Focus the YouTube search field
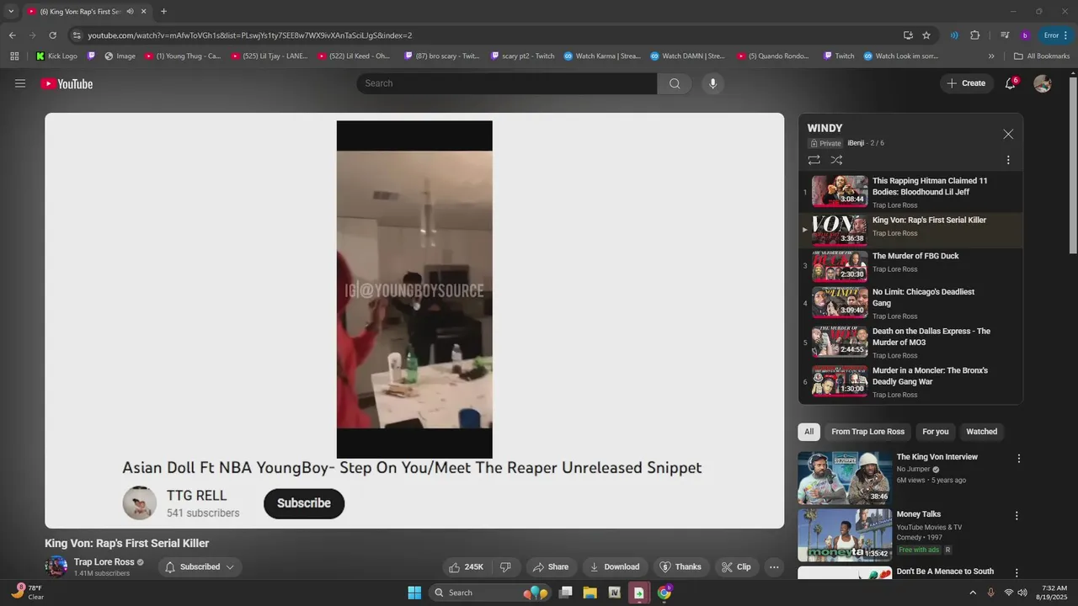This screenshot has width=1078, height=606. click(506, 83)
